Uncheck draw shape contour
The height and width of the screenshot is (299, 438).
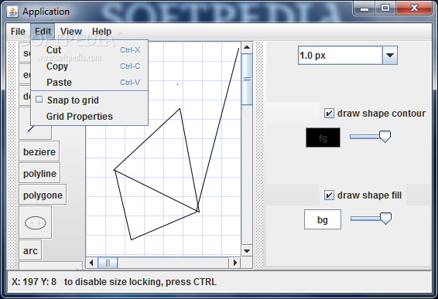pyautogui.click(x=329, y=114)
